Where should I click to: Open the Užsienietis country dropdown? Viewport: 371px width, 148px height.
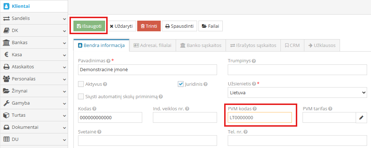click(x=297, y=92)
